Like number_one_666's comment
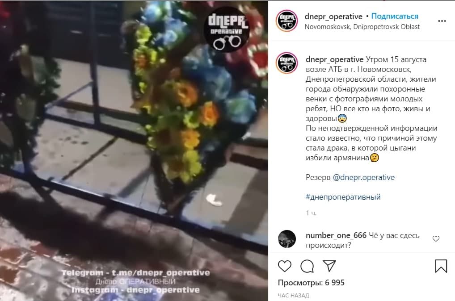 (x=436, y=238)
